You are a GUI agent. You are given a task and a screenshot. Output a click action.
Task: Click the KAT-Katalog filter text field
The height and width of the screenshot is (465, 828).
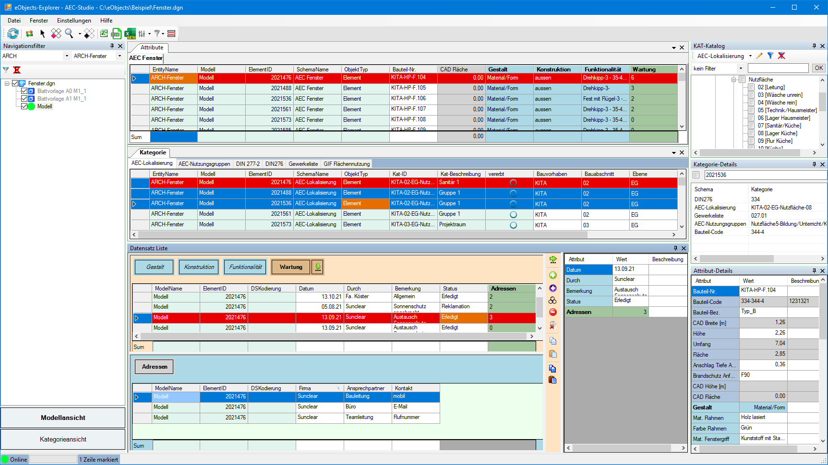click(778, 69)
